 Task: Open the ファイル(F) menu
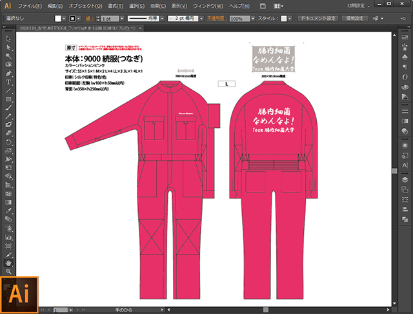[x=30, y=6]
